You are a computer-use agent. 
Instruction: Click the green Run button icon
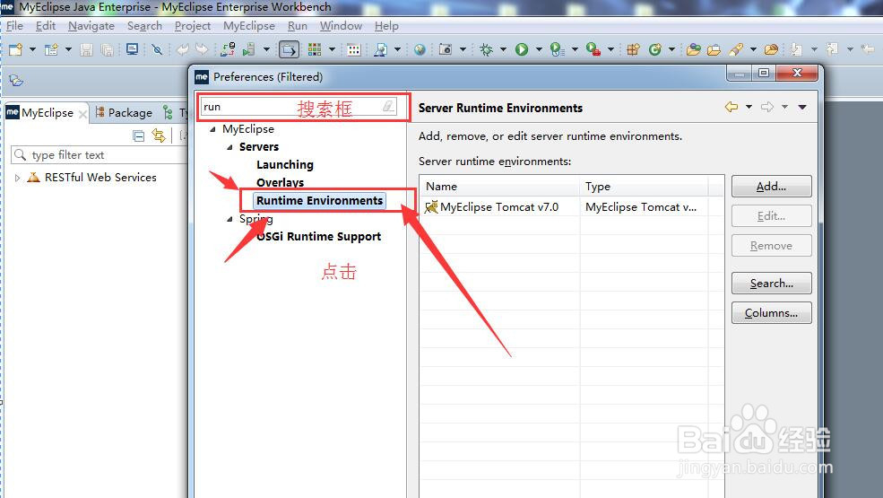click(522, 49)
